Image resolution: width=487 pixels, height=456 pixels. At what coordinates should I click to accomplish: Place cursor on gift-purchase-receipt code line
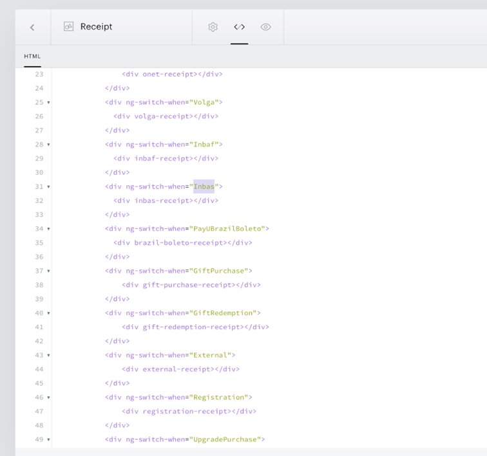(x=191, y=285)
